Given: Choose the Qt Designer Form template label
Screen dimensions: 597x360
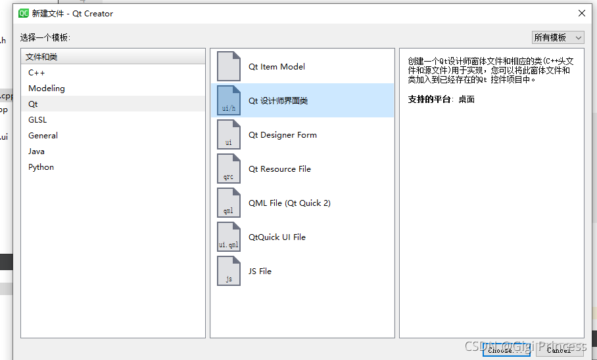Looking at the screenshot, I should 283,135.
